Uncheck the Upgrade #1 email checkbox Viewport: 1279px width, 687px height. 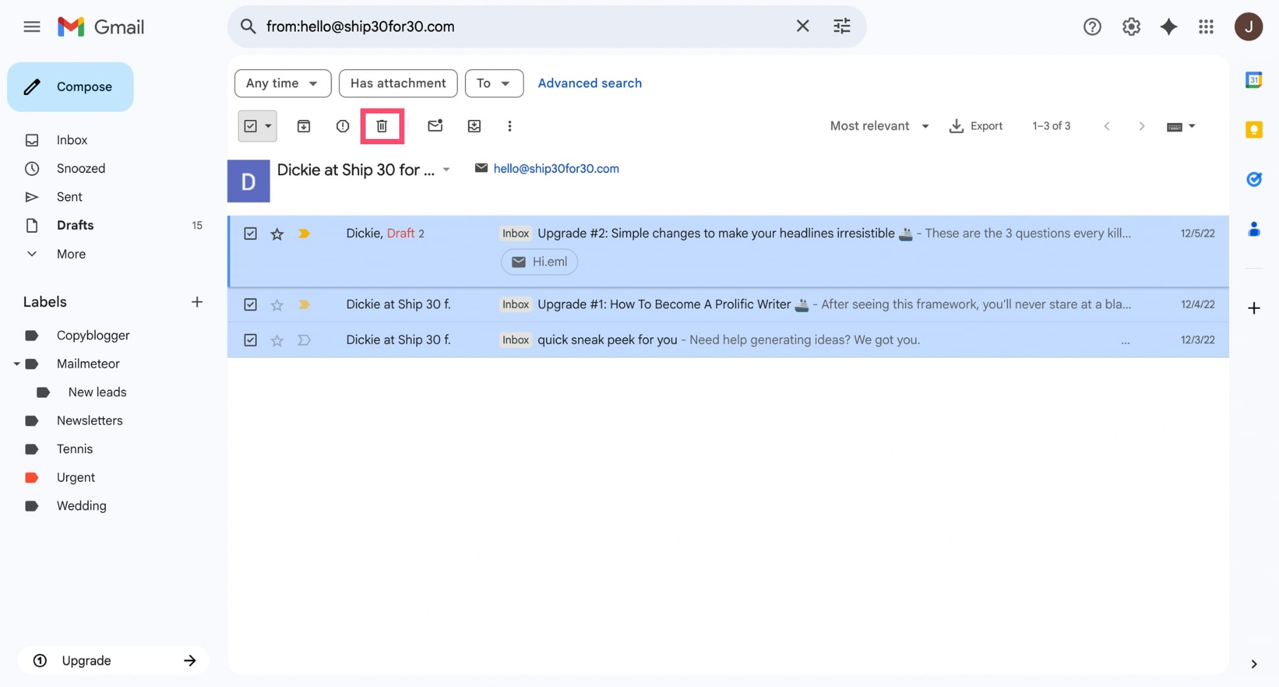[x=250, y=304]
